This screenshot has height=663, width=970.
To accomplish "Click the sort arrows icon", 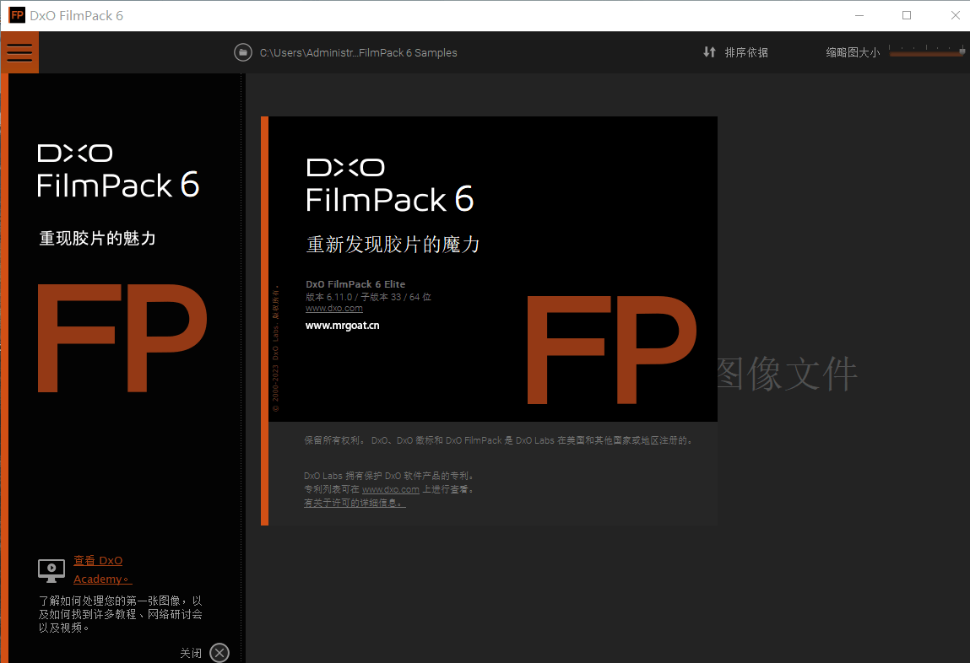I will pos(709,52).
